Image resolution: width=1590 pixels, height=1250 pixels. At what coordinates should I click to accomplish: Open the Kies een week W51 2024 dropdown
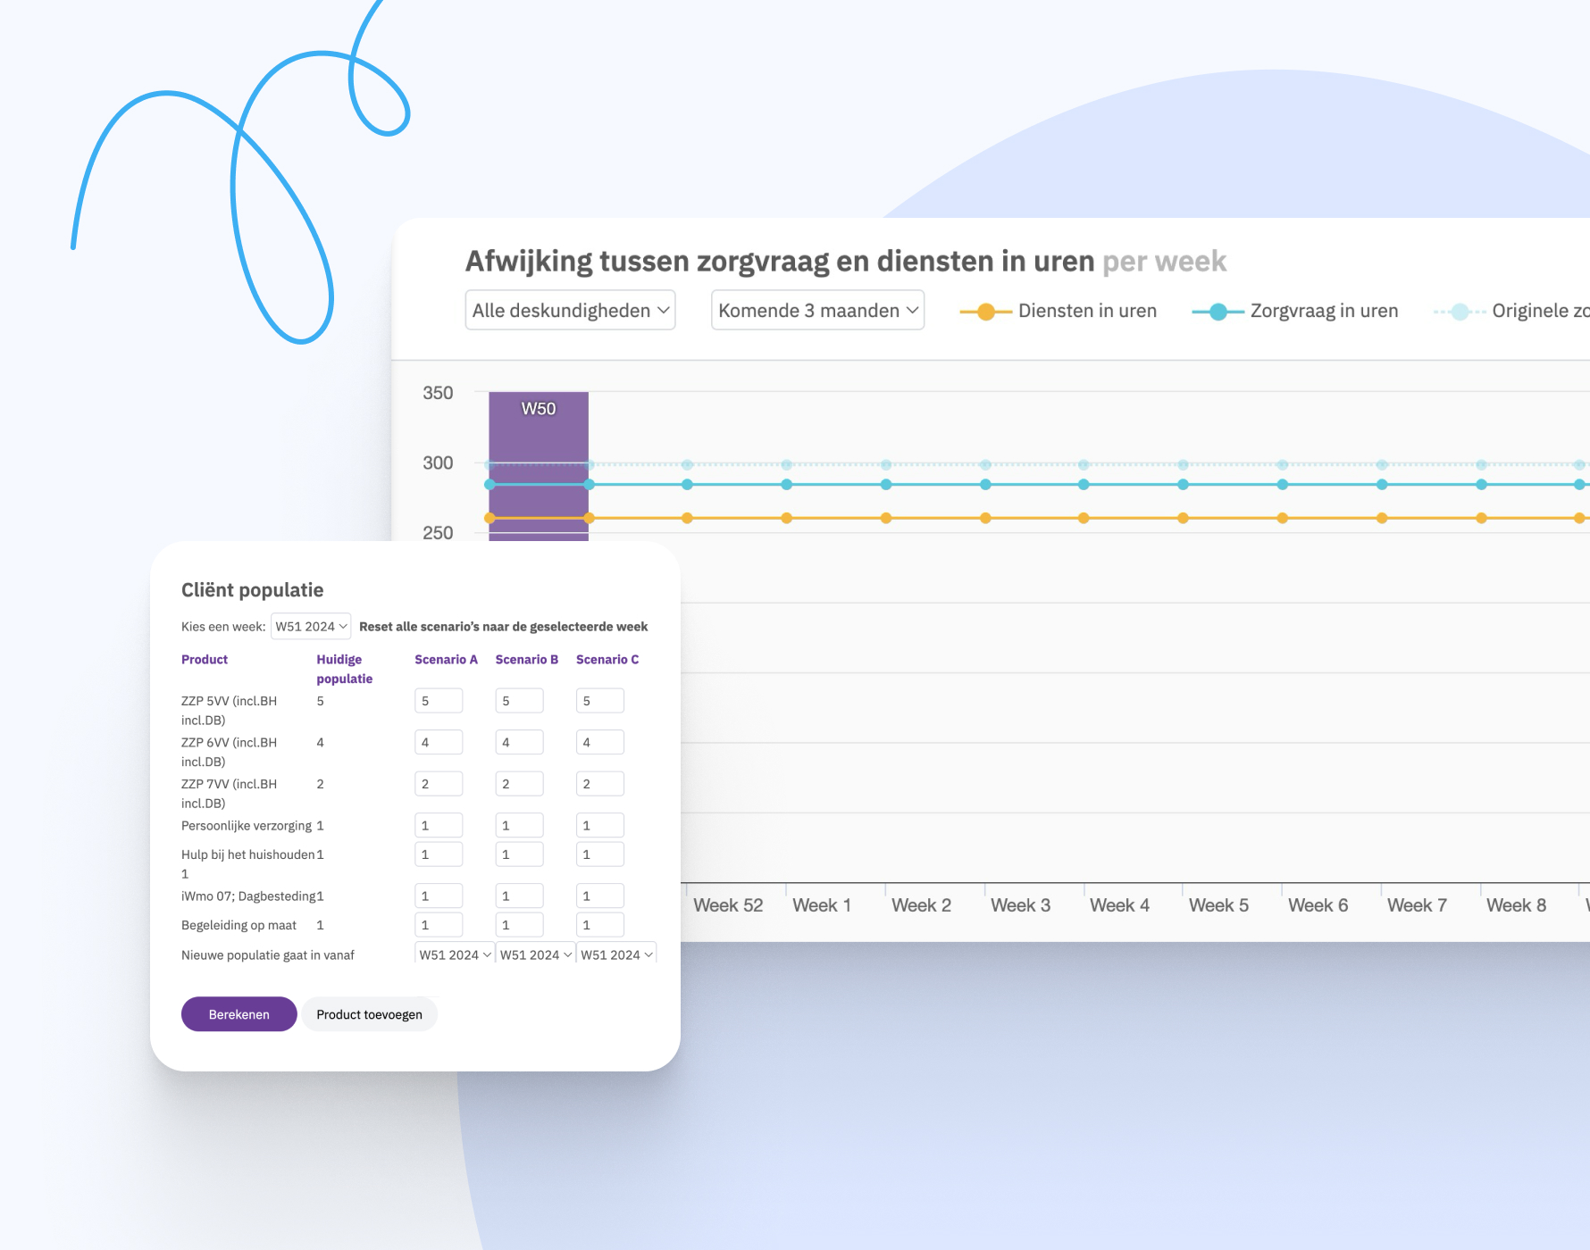(x=311, y=627)
